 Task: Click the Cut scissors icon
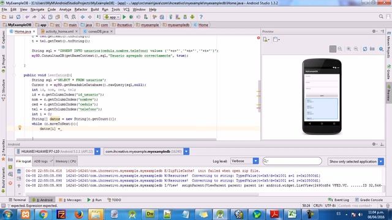point(43,17)
